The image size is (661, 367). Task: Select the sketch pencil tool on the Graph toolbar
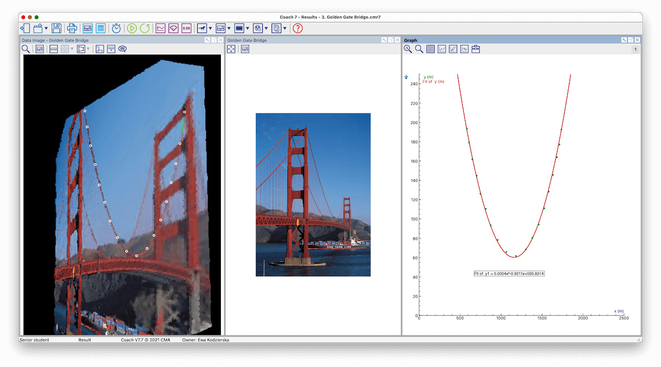pos(453,48)
